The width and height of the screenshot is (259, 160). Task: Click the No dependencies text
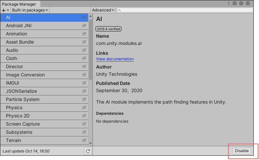(112, 121)
